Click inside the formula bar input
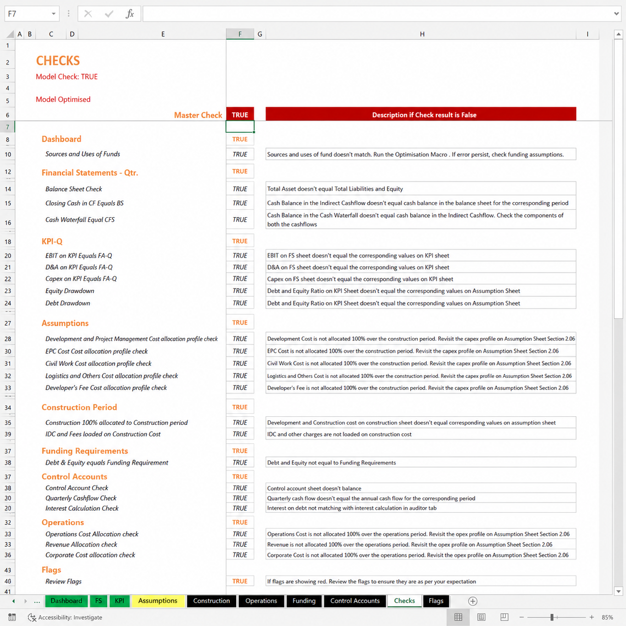This screenshot has width=626, height=626. (377, 13)
